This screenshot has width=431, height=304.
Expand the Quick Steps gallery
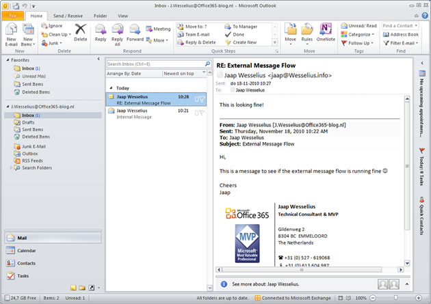click(274, 42)
